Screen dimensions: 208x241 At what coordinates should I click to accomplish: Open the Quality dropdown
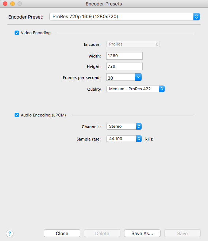click(x=135, y=89)
